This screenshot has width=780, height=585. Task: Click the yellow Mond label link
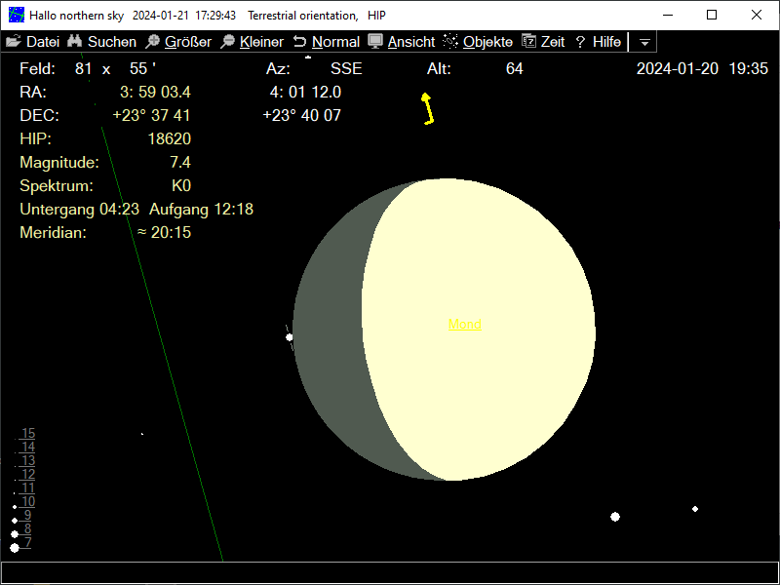[464, 325]
